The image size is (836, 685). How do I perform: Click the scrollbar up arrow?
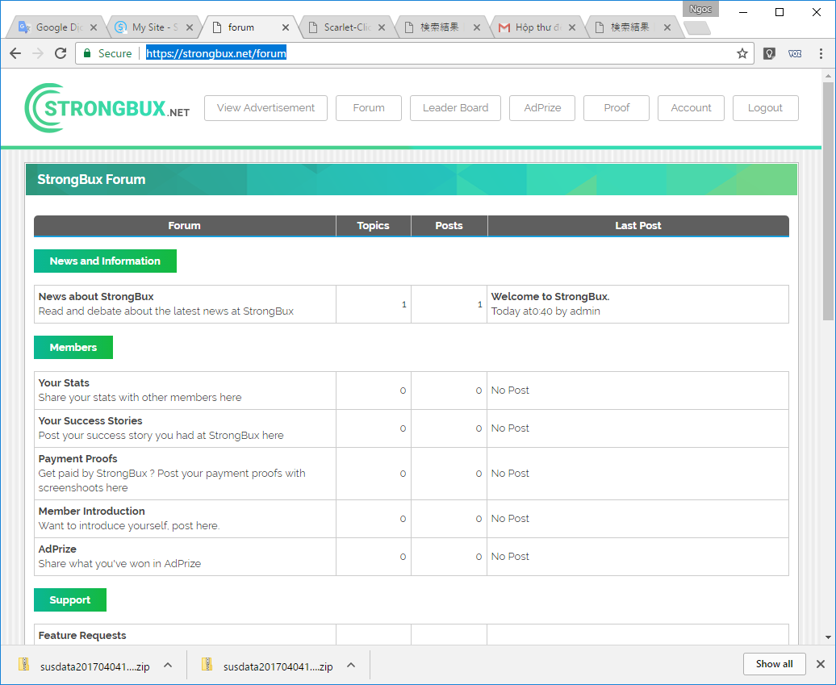click(828, 76)
